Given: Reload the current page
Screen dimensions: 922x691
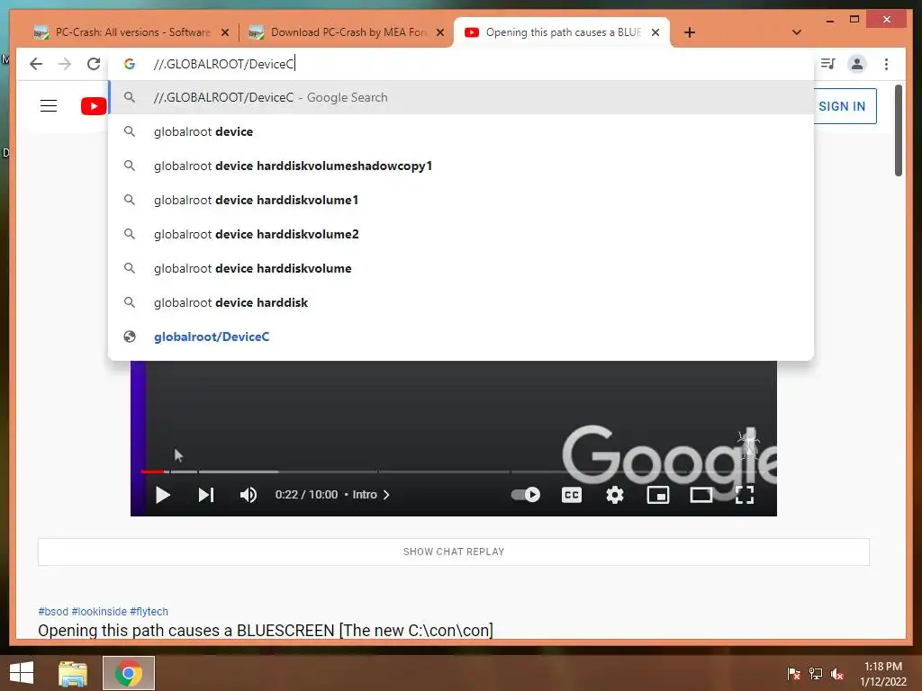Looking at the screenshot, I should pyautogui.click(x=94, y=64).
